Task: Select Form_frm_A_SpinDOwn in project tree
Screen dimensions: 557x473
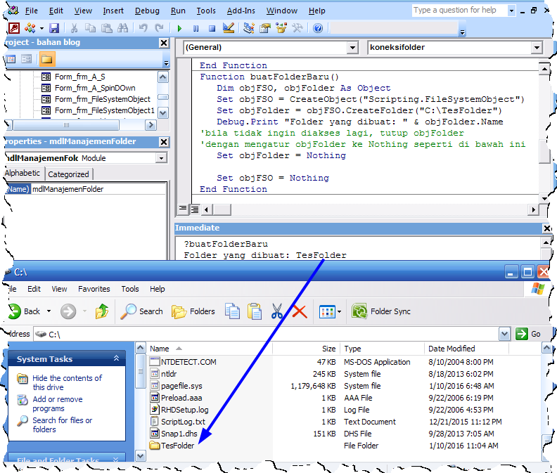Action: (x=95, y=88)
